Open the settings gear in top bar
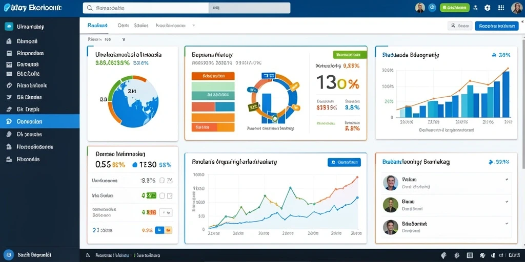 pyautogui.click(x=487, y=8)
